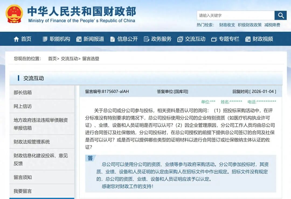291x199 pixels.
Task: Click the national emblem logo
Action: point(14,14)
